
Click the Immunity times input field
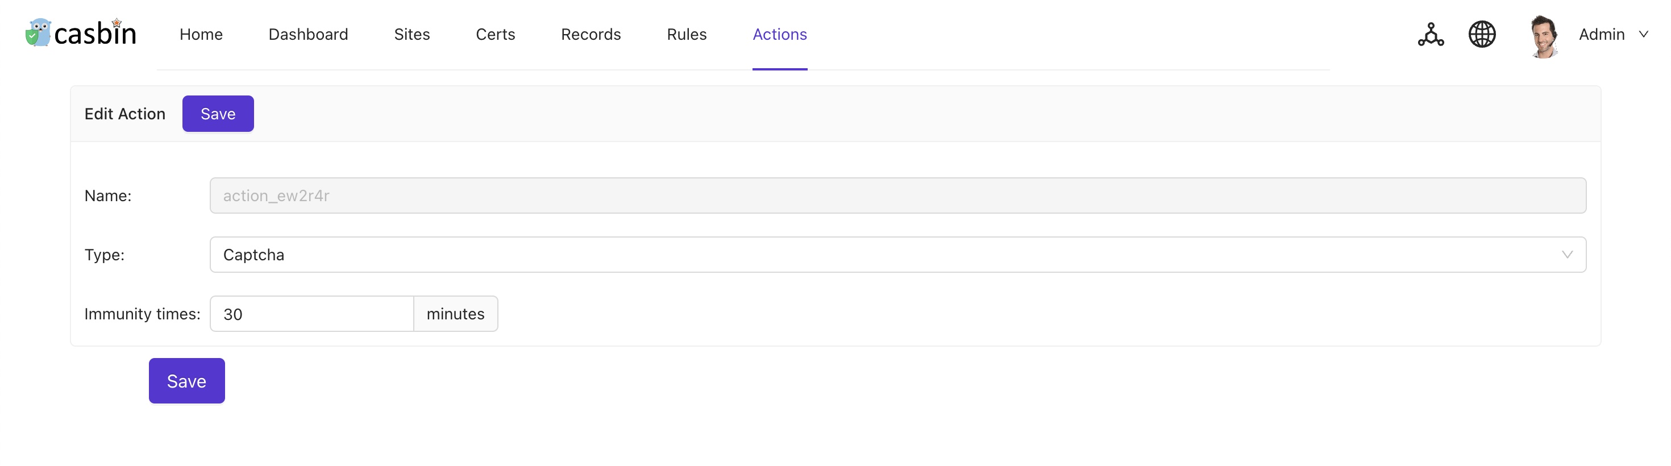point(311,314)
